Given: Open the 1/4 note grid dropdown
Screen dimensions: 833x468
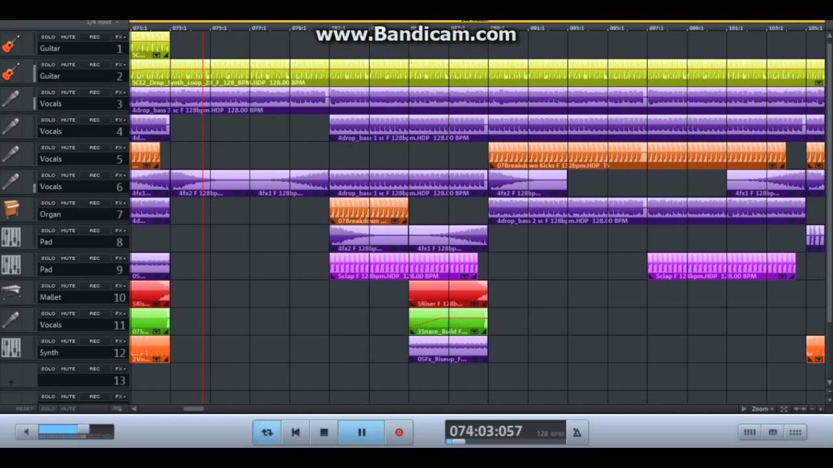Looking at the screenshot, I should pos(102,22).
